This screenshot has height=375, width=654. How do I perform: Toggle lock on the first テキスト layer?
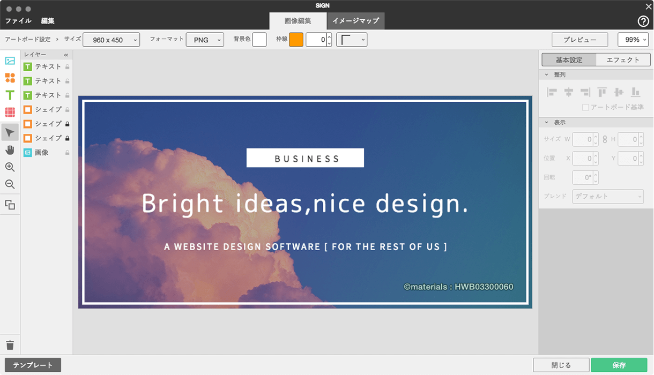click(x=67, y=67)
